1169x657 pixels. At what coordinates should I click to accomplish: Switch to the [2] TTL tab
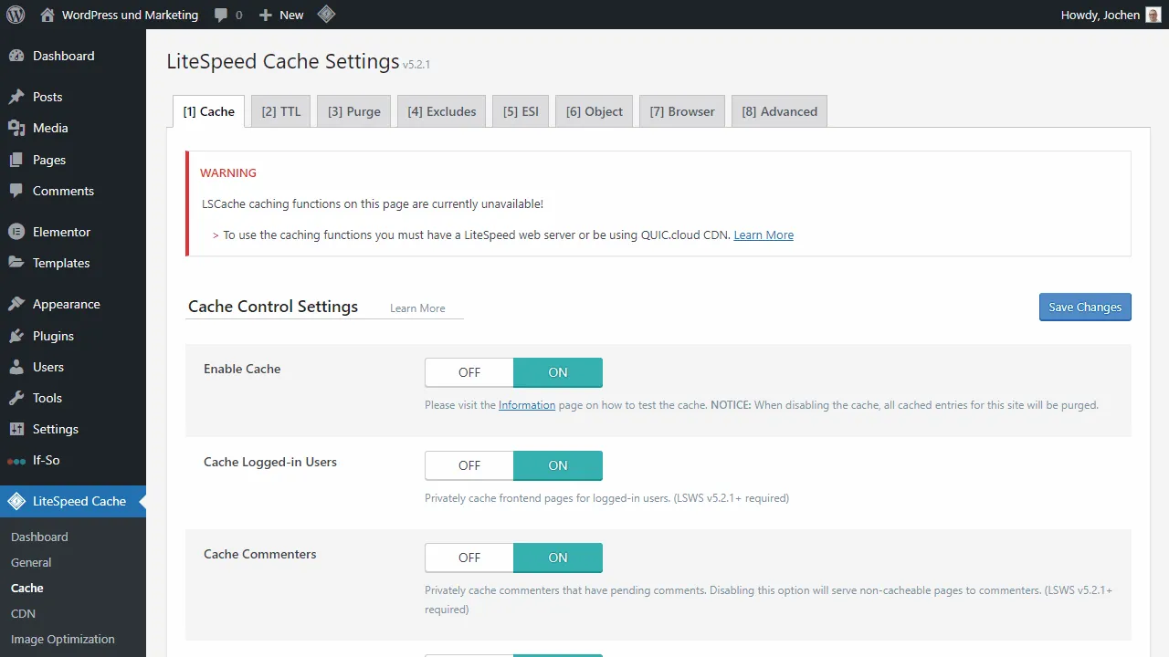point(281,111)
